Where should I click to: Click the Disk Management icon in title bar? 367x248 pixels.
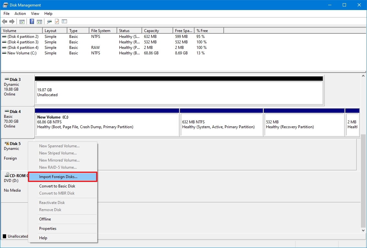[x=5, y=5]
